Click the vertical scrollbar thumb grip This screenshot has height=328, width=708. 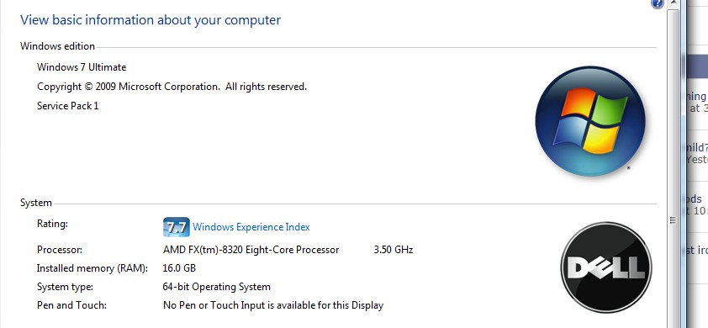tap(673, 220)
